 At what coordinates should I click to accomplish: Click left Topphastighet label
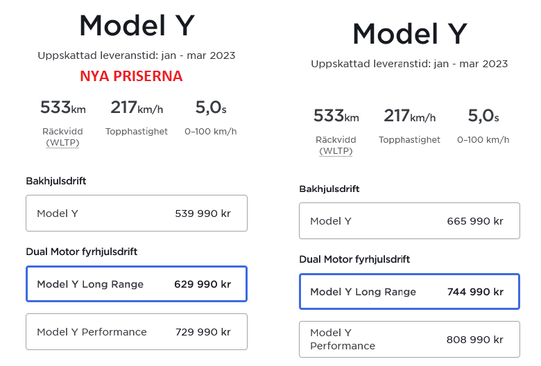click(x=137, y=132)
